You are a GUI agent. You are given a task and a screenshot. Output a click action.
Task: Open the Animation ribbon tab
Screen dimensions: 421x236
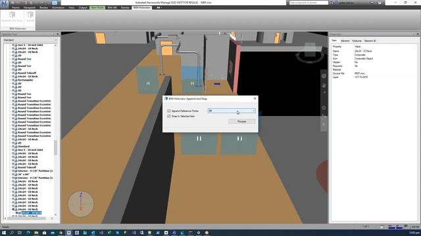59,8
